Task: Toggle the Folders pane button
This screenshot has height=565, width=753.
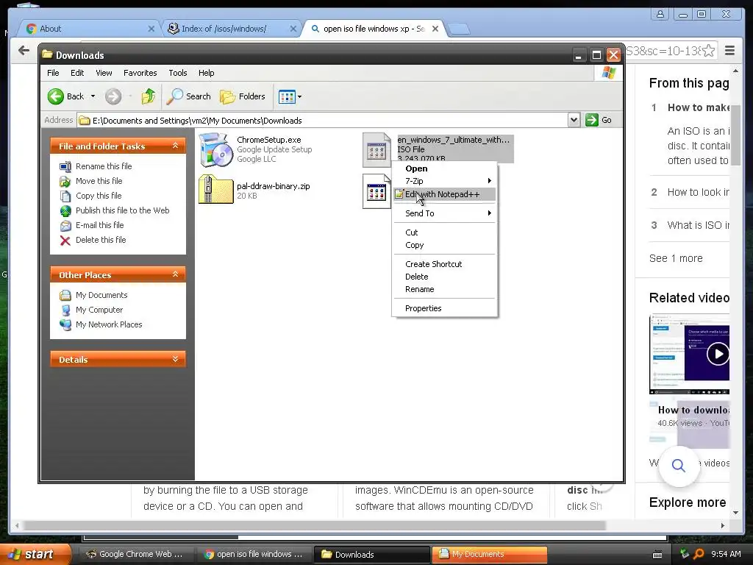Action: pos(243,96)
